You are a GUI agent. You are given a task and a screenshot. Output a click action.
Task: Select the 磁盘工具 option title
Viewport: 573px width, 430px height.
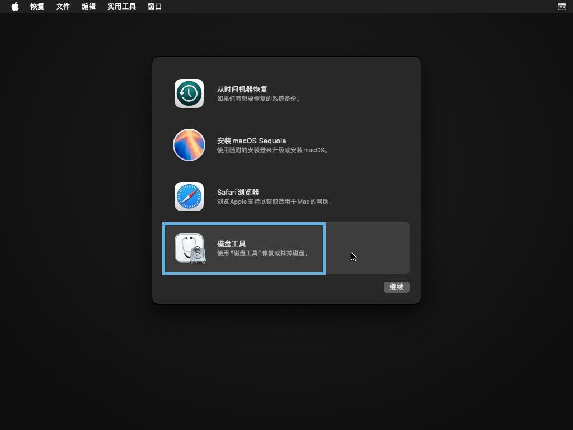click(x=231, y=244)
